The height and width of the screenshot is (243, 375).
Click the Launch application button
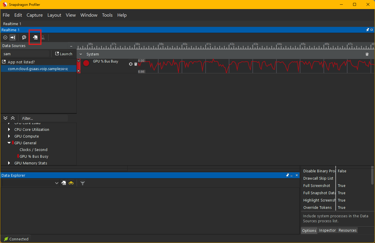64,54
